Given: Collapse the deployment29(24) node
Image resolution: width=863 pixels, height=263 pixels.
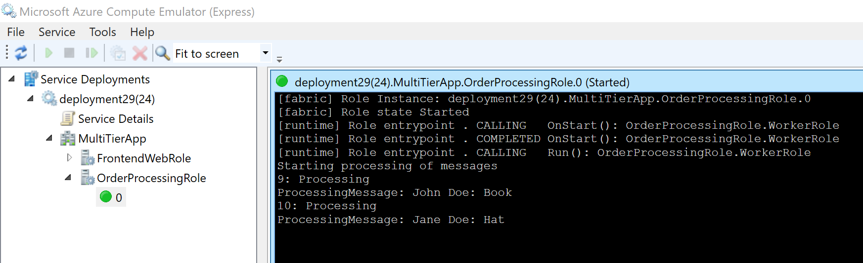Looking at the screenshot, I should coord(30,98).
